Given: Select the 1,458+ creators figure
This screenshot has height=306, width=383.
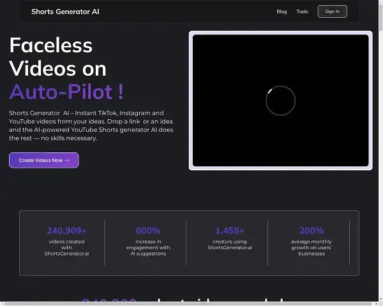Looking at the screenshot, I should click(230, 230).
